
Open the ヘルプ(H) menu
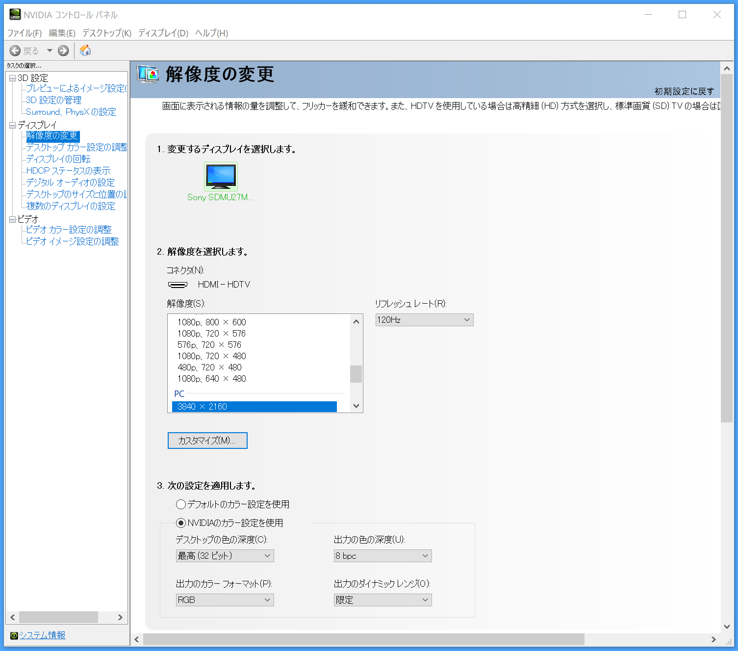point(212,33)
